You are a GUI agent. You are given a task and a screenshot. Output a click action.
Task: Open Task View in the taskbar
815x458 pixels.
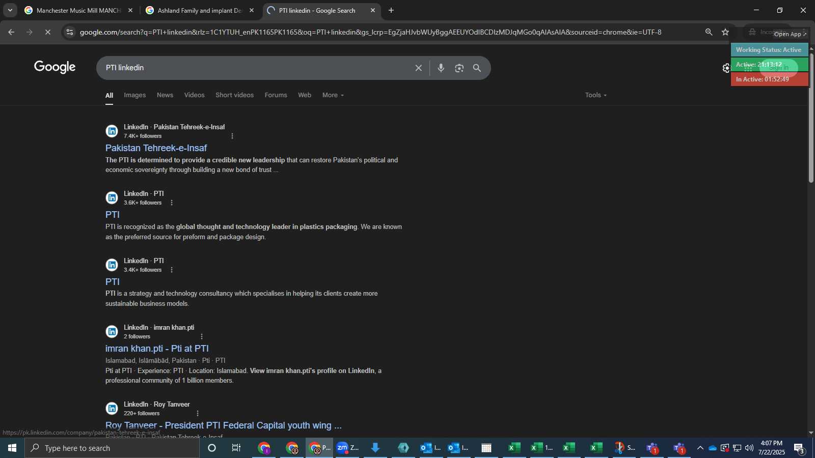pyautogui.click(x=236, y=448)
